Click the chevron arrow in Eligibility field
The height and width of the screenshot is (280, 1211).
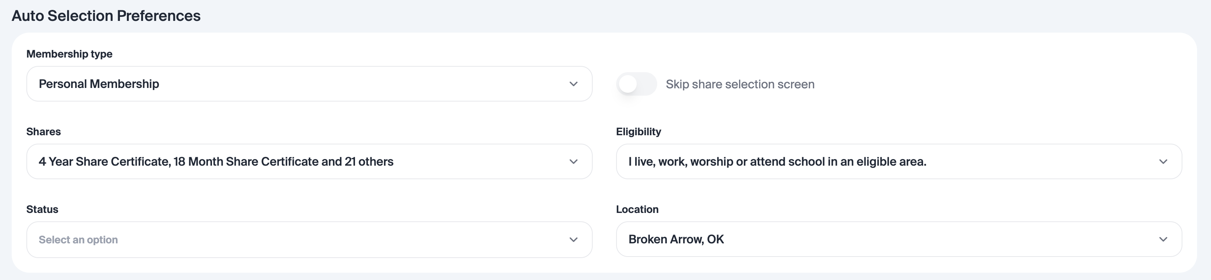click(x=1163, y=162)
